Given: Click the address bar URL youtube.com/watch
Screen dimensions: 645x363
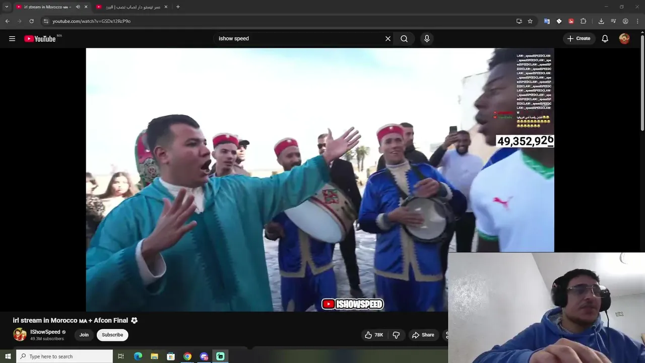Looking at the screenshot, I should 91,21.
